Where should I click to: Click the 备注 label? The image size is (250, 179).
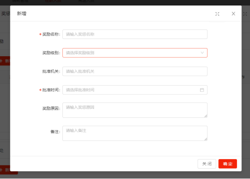point(55,132)
